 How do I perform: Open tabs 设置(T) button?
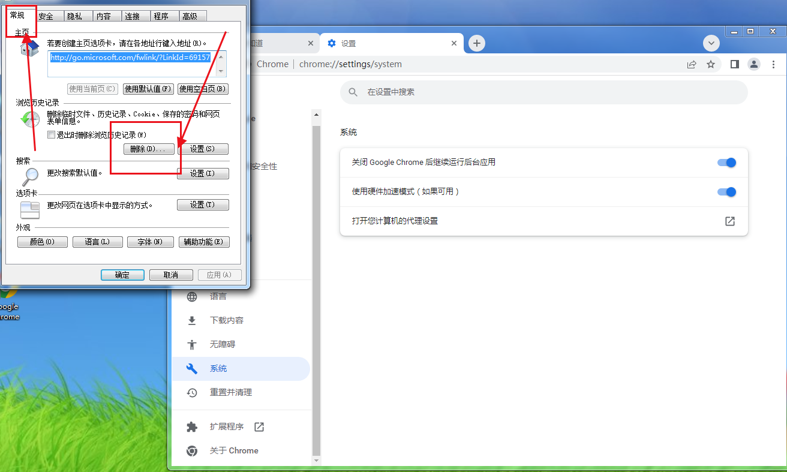click(203, 205)
